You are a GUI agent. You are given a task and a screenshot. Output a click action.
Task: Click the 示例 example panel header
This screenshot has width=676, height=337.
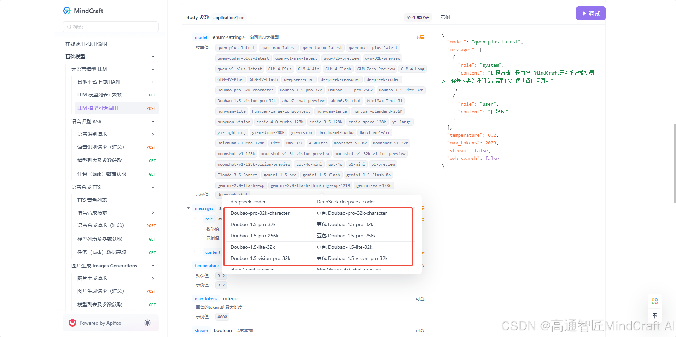tap(445, 17)
